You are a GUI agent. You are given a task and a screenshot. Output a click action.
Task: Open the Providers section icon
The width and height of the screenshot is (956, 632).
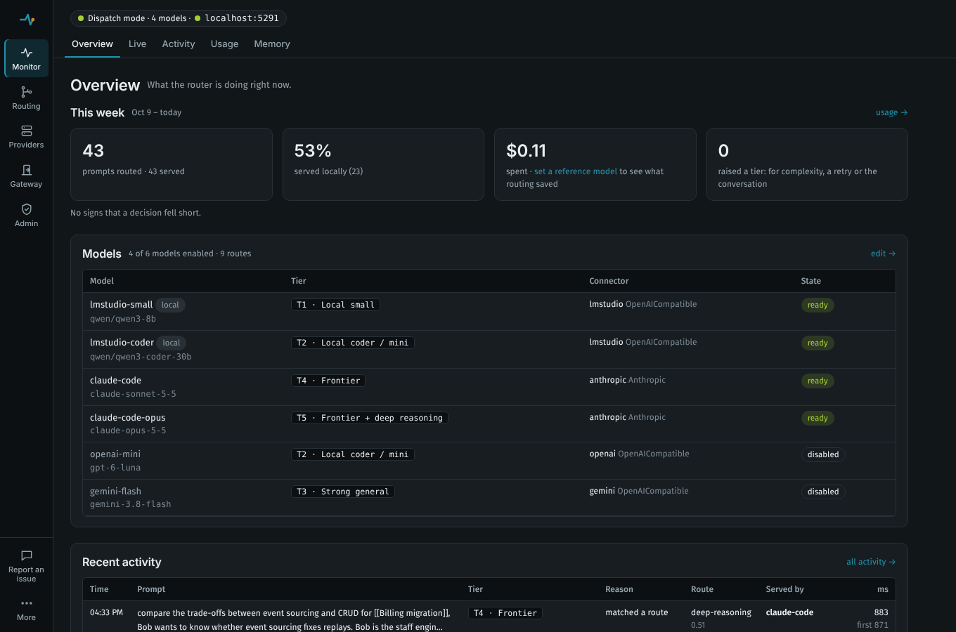pyautogui.click(x=27, y=131)
